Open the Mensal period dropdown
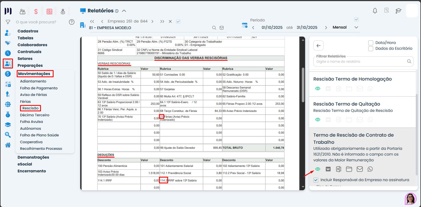 (x=356, y=27)
